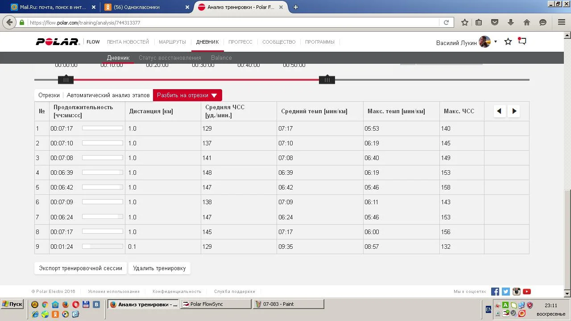Switch to the Отрезки tab

pyautogui.click(x=49, y=95)
